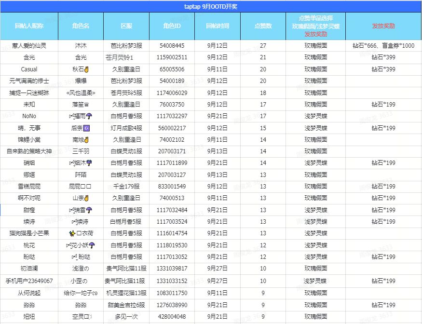Image resolution: width=422 pixels, height=324 pixels.
Task: Select the 9月27日 date in the 初泪澜 row
Action: (x=218, y=268)
